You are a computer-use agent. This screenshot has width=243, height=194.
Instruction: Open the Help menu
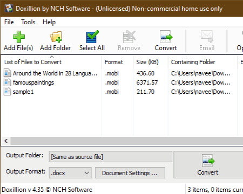49,22
